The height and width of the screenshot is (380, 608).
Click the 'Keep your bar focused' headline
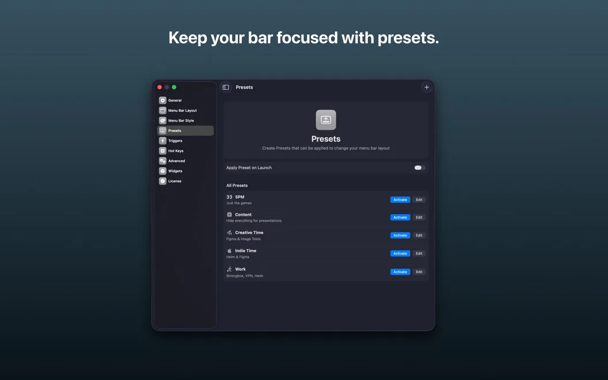click(x=303, y=38)
